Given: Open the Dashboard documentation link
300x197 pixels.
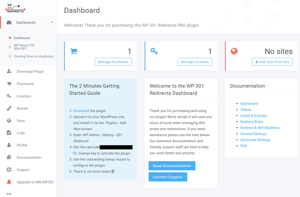Looking at the screenshot, I should pos(249,104).
